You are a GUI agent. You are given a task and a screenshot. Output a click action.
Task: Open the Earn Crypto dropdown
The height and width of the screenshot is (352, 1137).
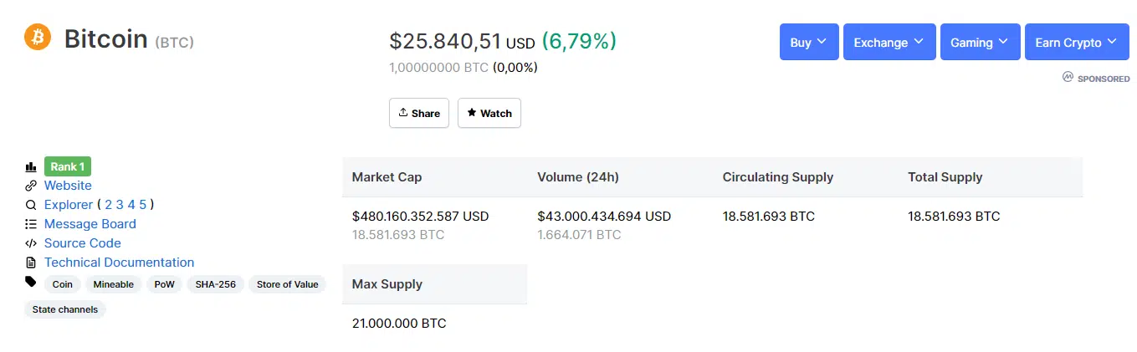(1076, 42)
